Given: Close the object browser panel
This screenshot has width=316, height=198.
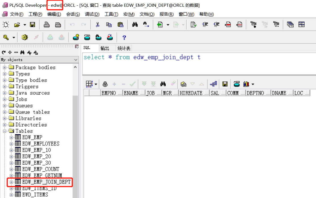Looking at the screenshot, I should tap(77, 47).
